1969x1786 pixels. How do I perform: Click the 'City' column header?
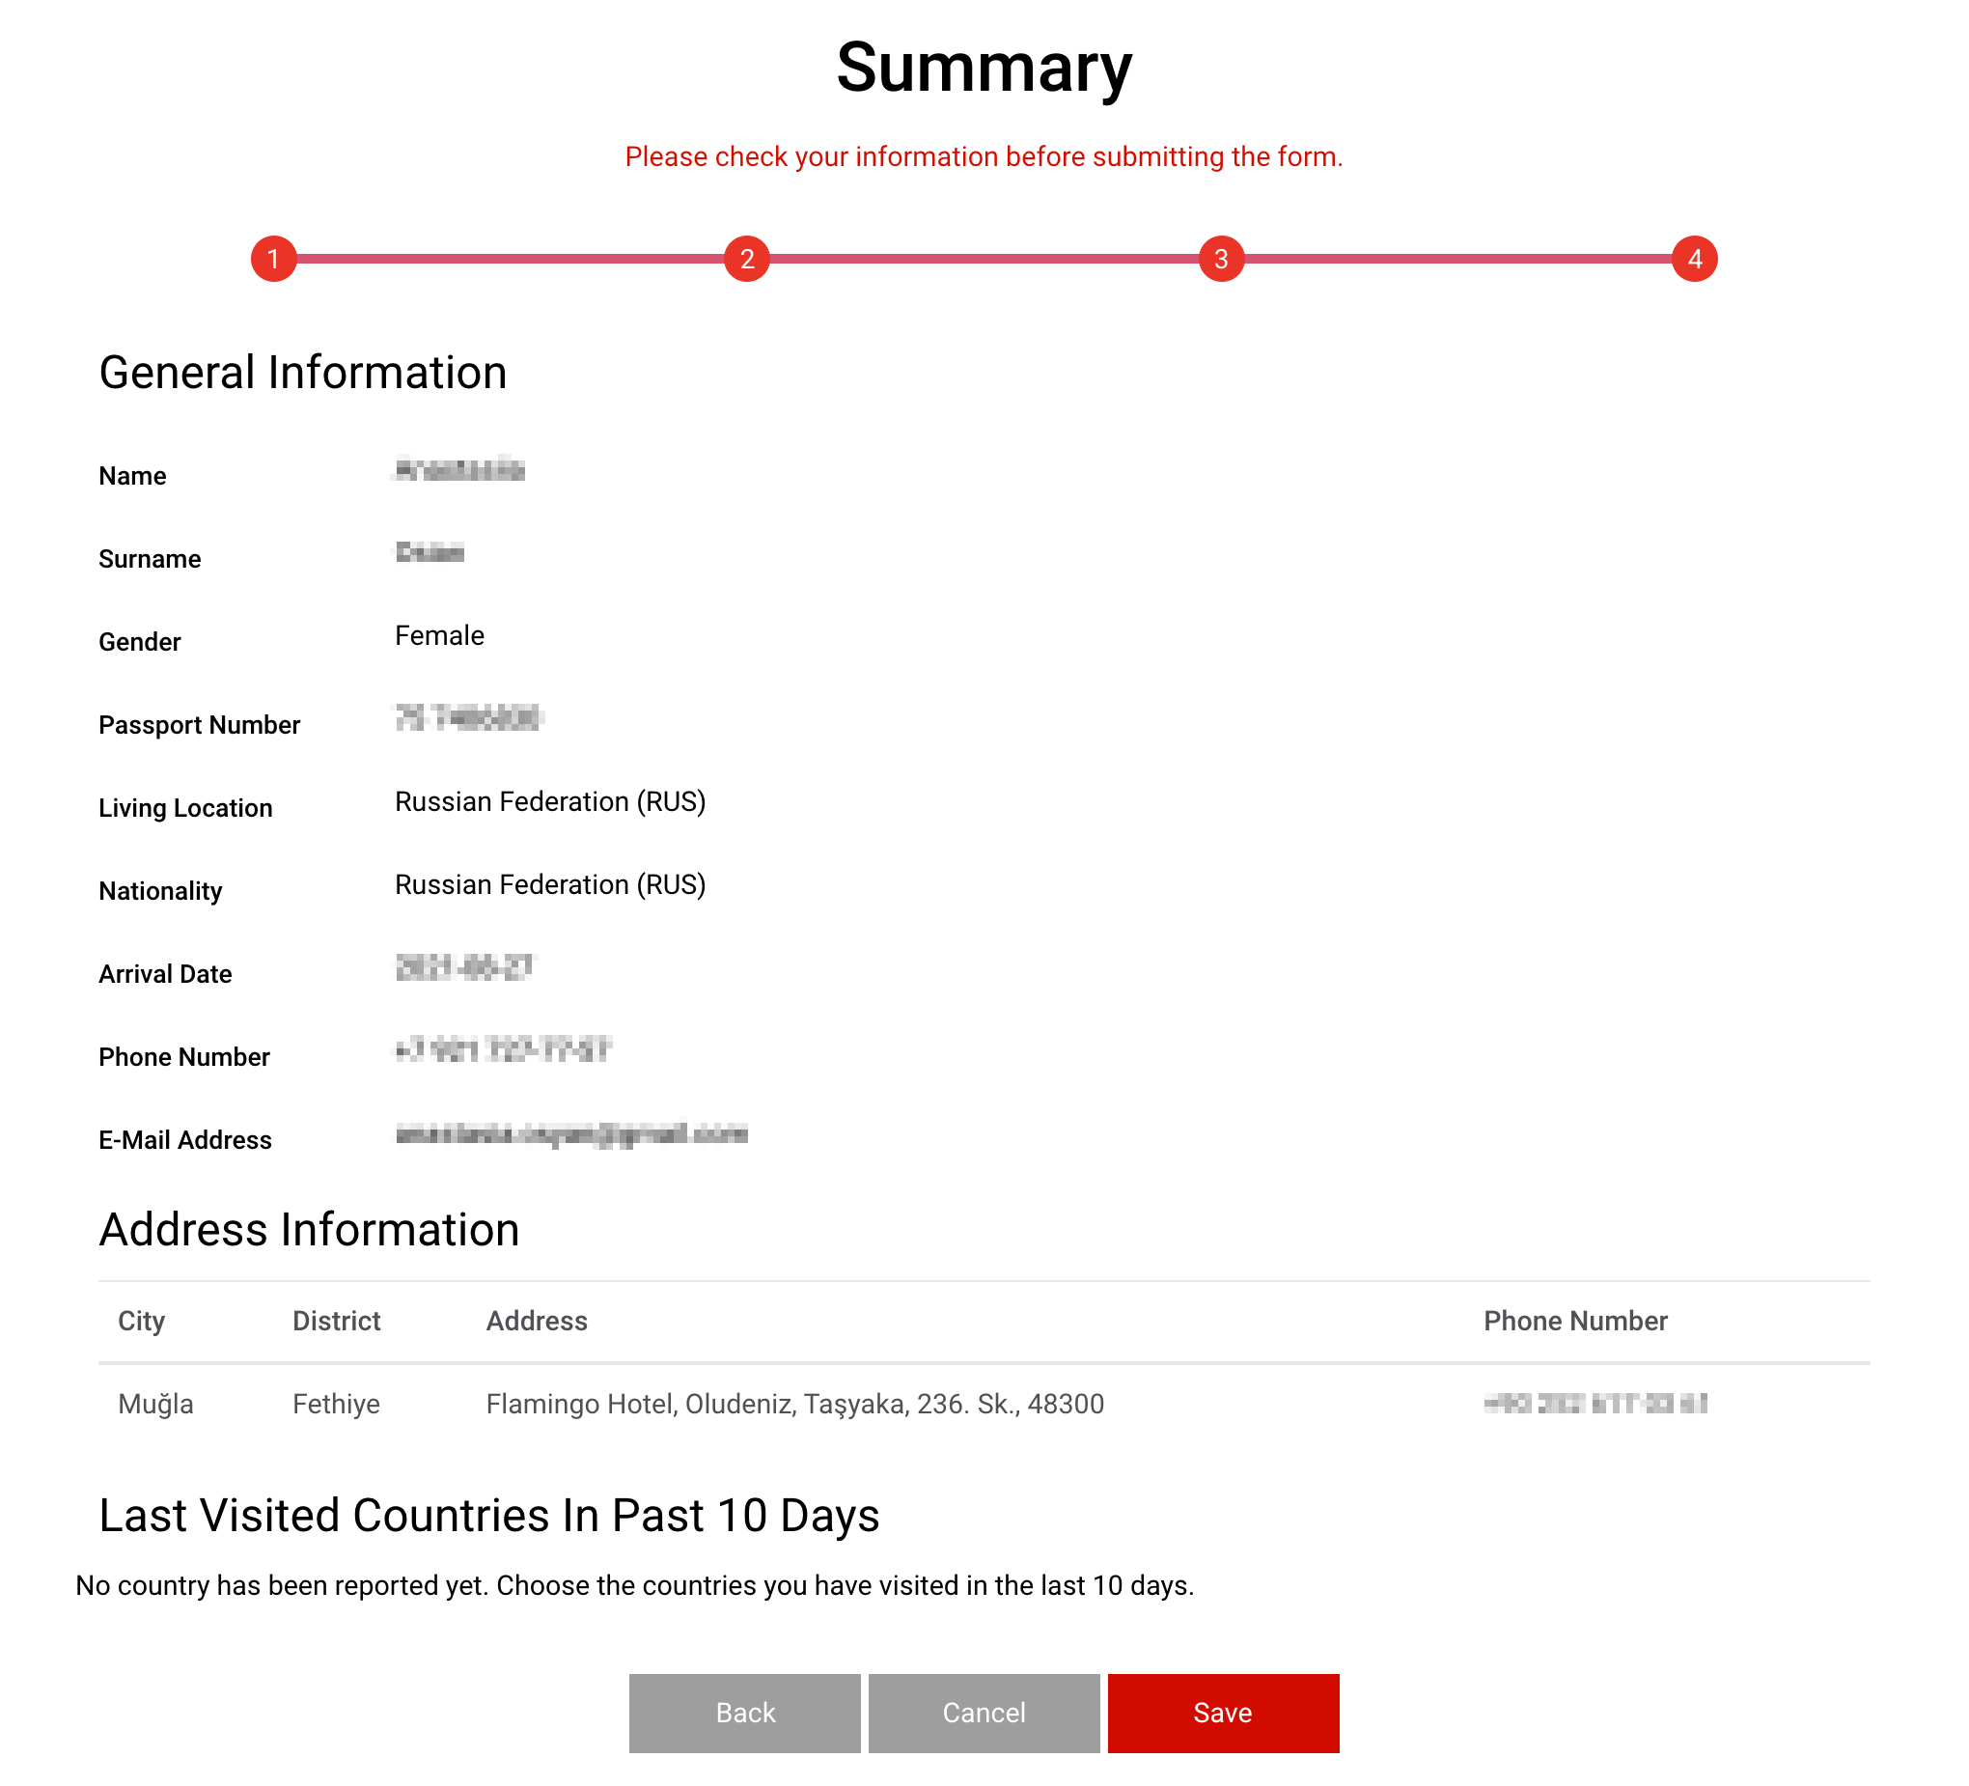coord(142,1321)
